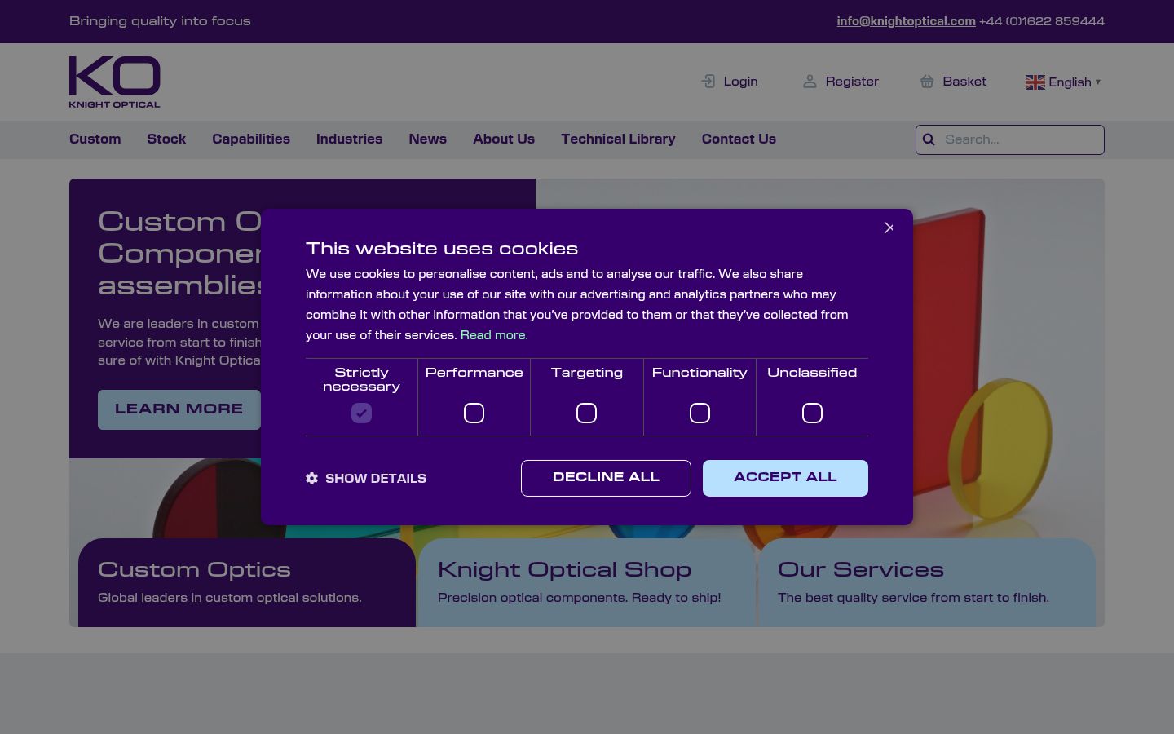Enable the Functionality cookies checkbox

[700, 413]
